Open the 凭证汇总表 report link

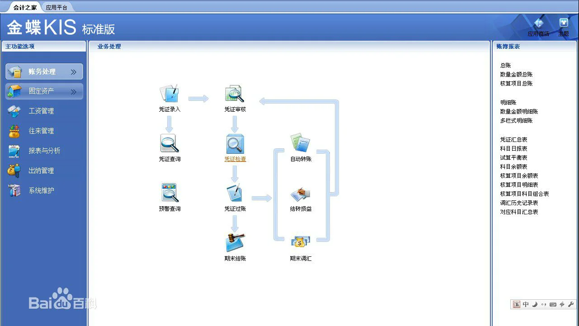click(x=513, y=140)
